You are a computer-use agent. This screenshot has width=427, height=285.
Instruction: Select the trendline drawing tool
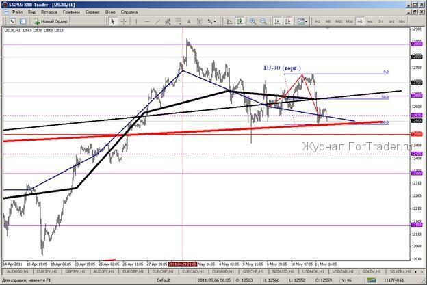pos(157,21)
